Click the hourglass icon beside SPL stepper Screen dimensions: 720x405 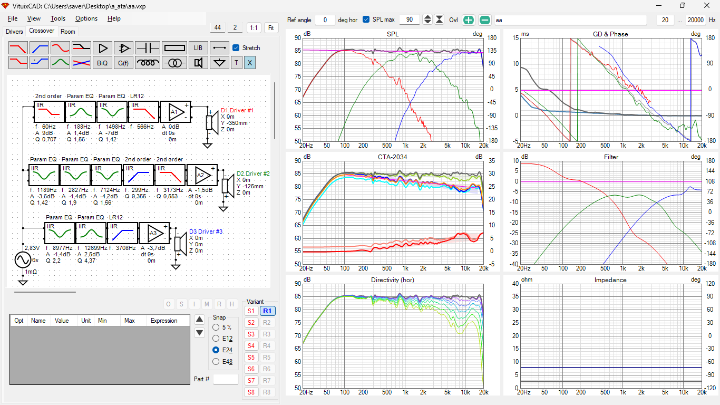point(439,20)
